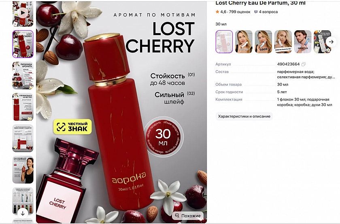View the gift box gallery thumbnail
The height and width of the screenshot is (224, 340).
23,138
